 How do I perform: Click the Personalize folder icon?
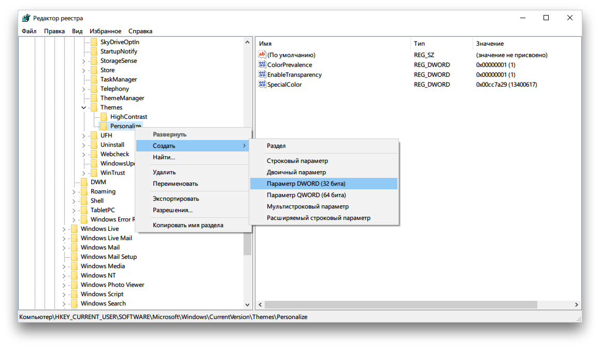[x=104, y=126]
